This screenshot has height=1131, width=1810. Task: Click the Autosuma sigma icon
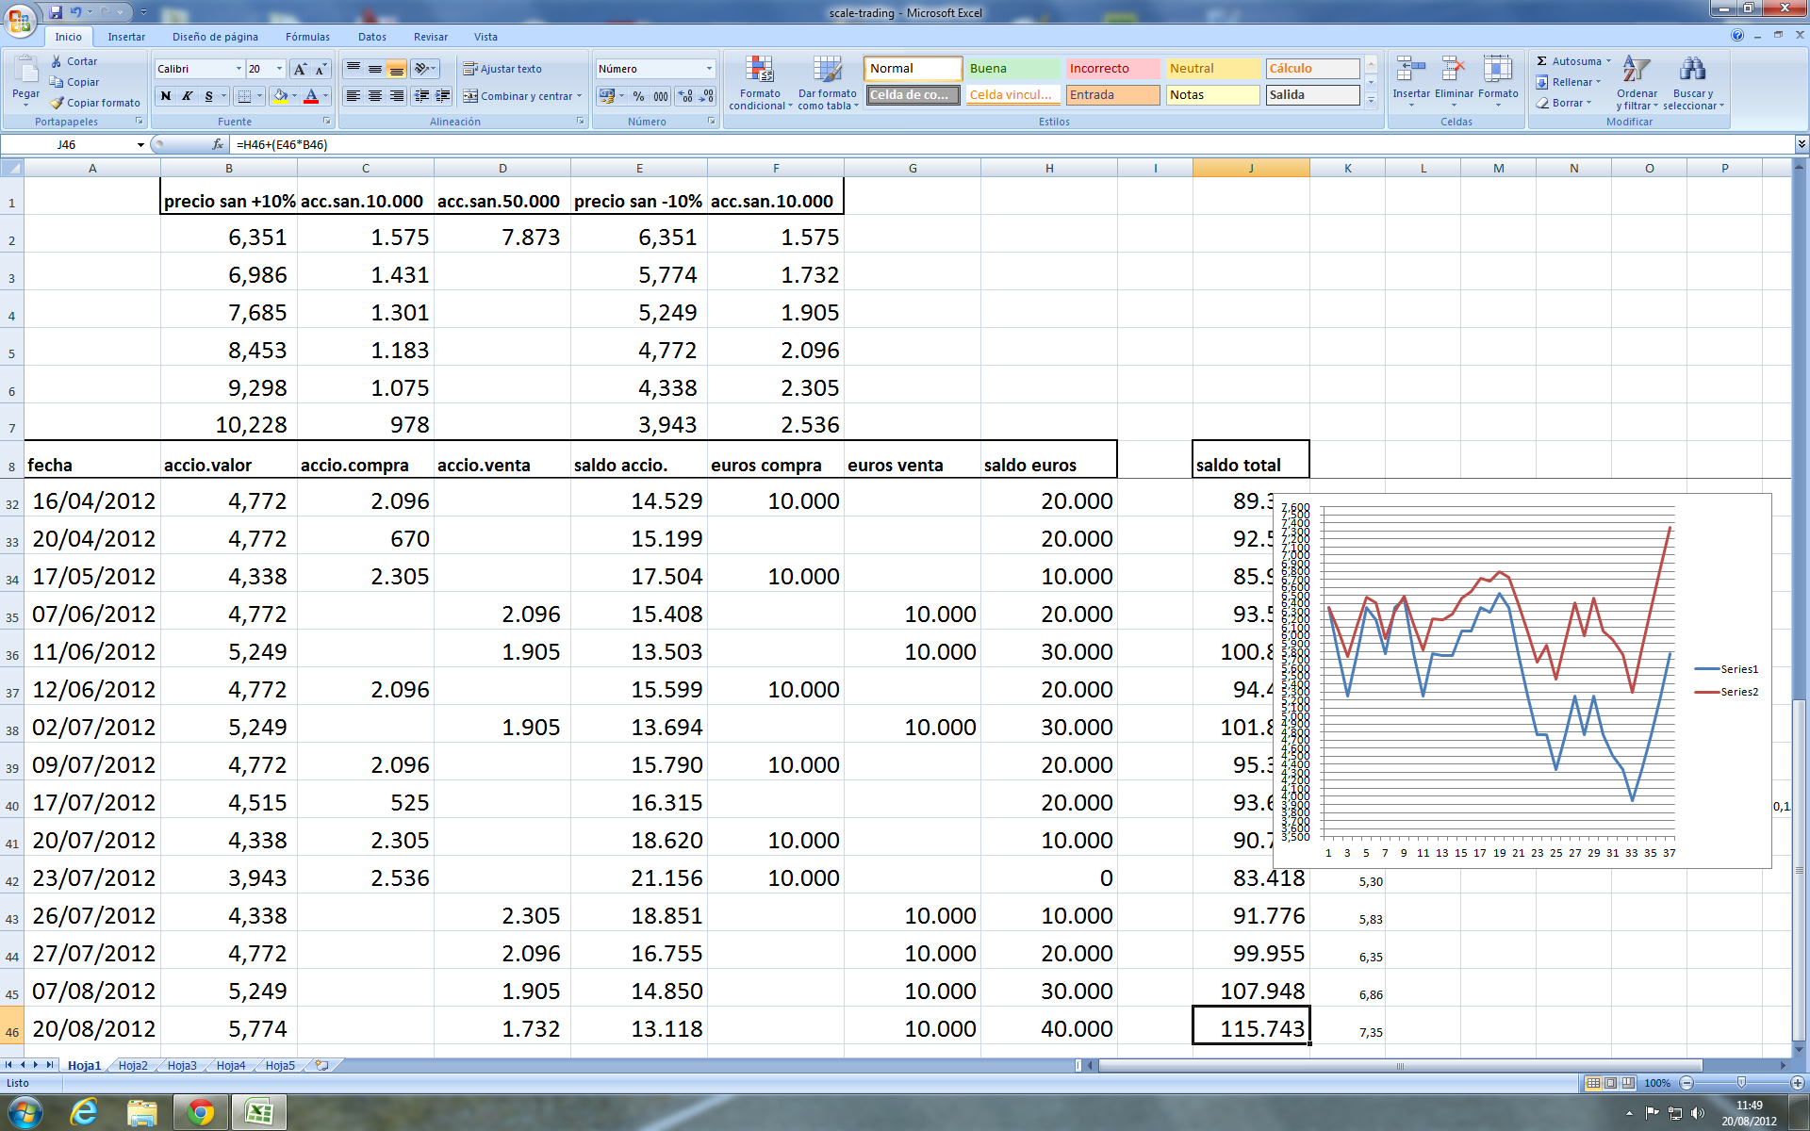[x=1542, y=61]
